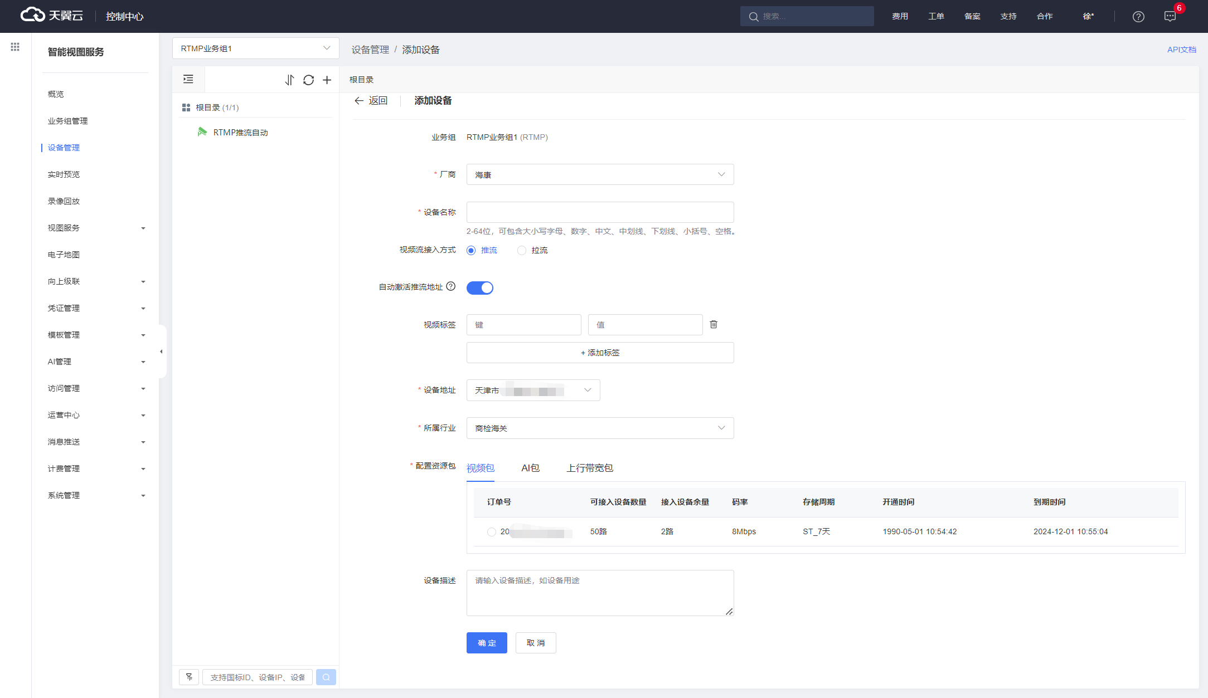Delete video tag with trash icon
Screen dimensions: 1208x698
pos(714,324)
